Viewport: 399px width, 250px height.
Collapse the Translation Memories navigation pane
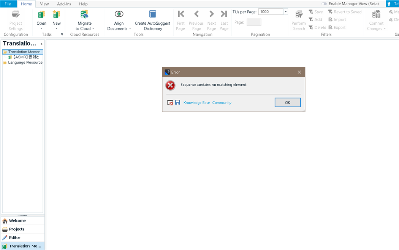[x=41, y=44]
